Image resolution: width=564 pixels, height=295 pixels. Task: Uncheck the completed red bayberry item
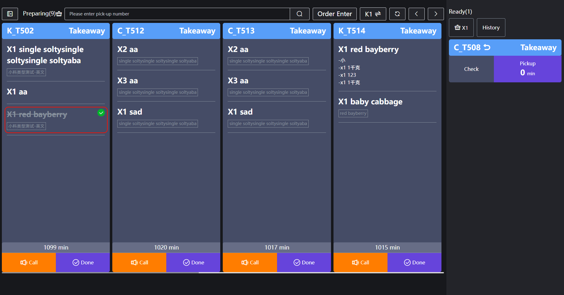(x=101, y=113)
